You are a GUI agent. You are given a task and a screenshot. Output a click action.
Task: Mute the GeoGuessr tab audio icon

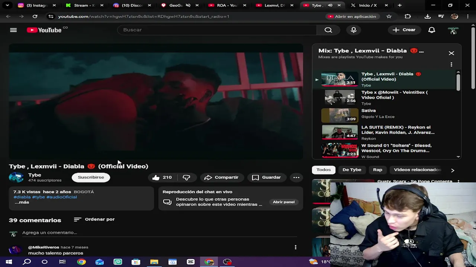point(188,5)
